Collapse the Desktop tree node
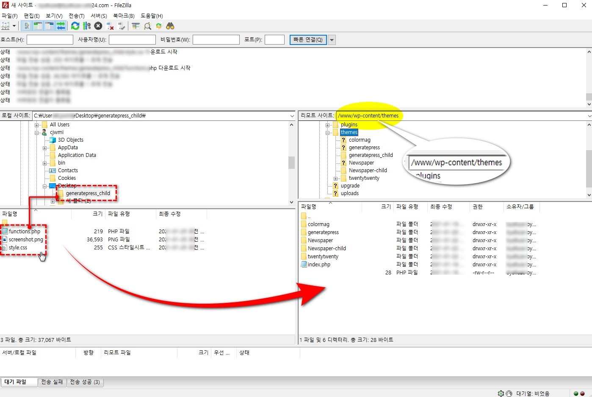The height and width of the screenshot is (397, 592). tap(44, 186)
